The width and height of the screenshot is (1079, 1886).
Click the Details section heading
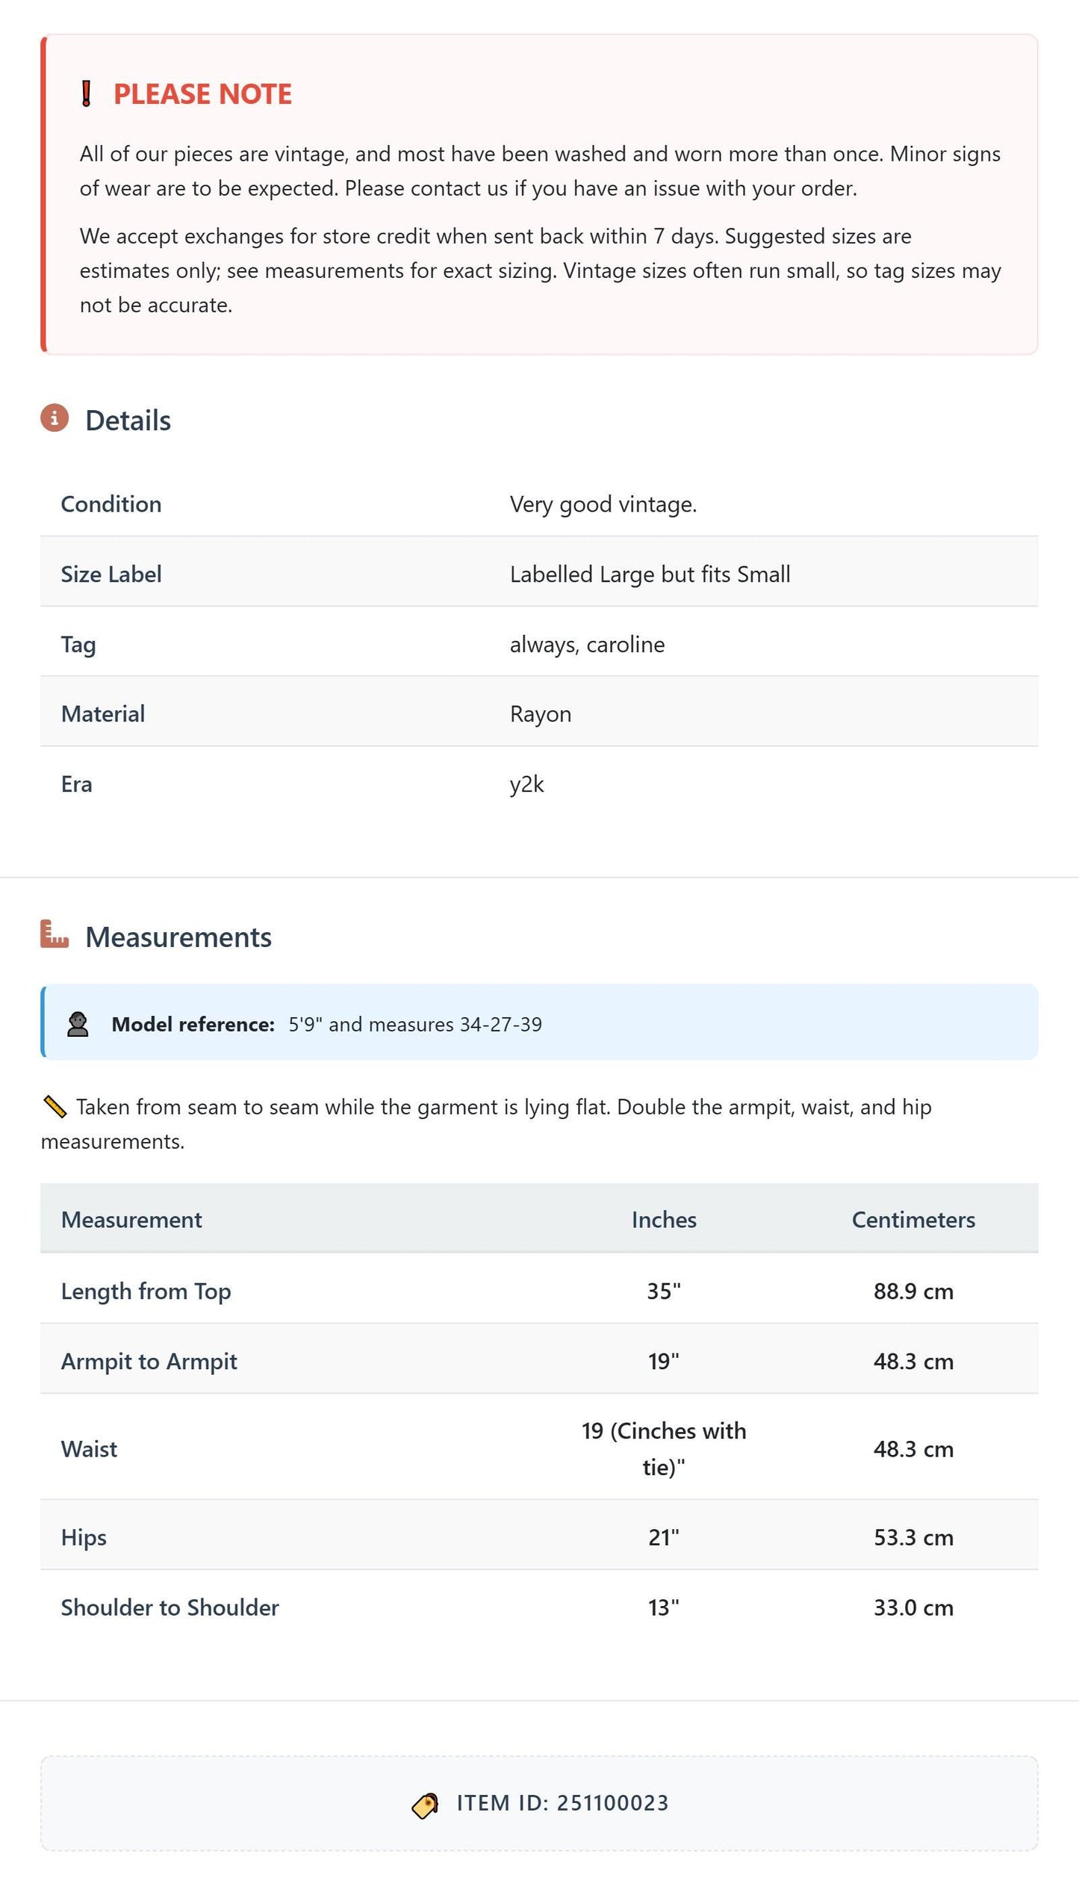click(x=128, y=421)
